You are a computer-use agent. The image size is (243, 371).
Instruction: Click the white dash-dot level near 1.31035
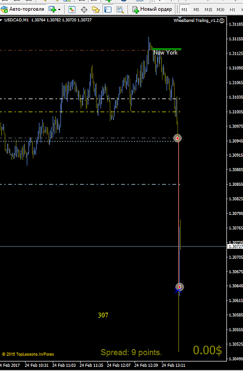tap(89, 99)
